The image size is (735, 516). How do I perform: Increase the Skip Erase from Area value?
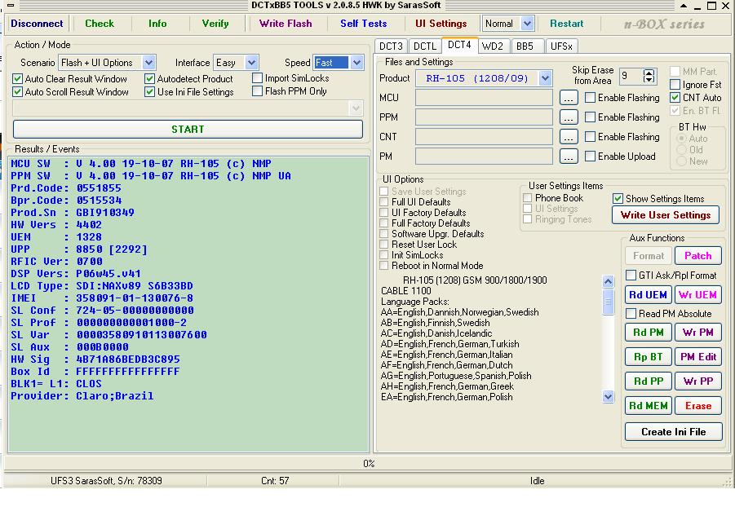[x=649, y=73]
